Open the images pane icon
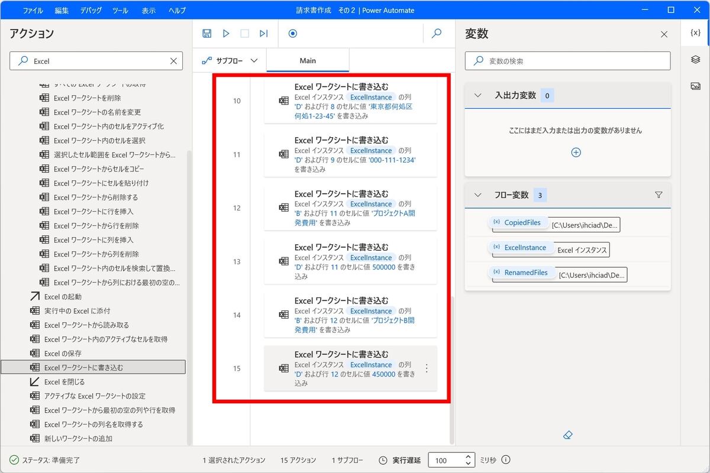This screenshot has width=710, height=473. pos(696,86)
